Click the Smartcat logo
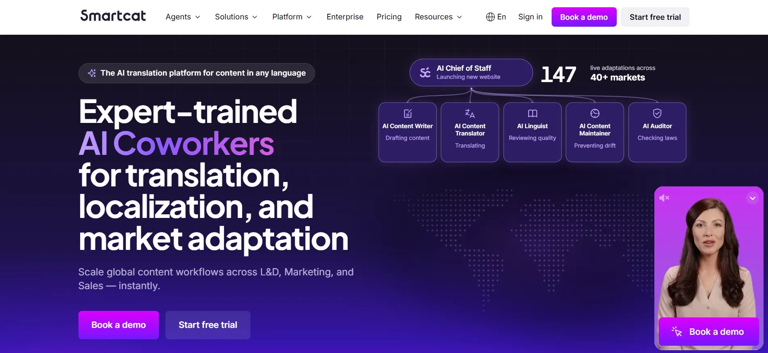The image size is (768, 353). point(113,16)
